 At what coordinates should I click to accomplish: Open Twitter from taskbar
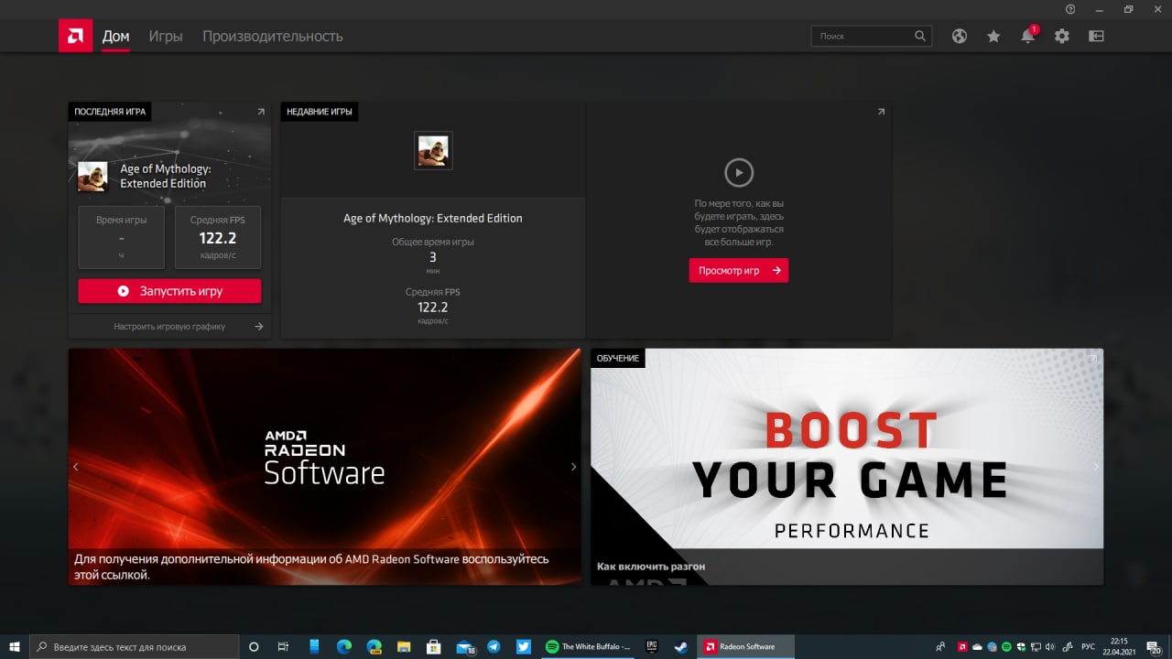click(x=523, y=646)
